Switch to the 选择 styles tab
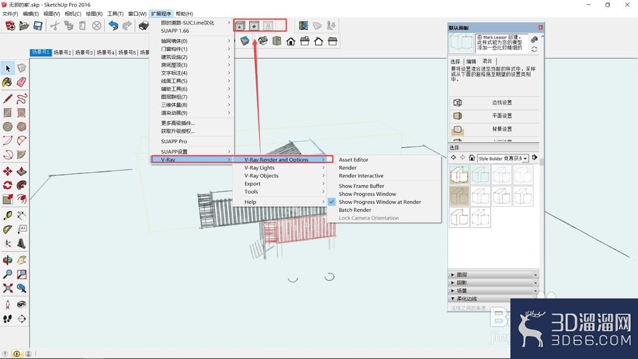 456,61
